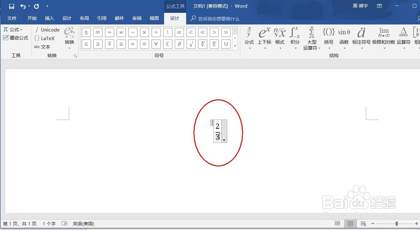Screen dimensions: 420x230
Task: Click the Redo/repeat icon
Action: 37,6
